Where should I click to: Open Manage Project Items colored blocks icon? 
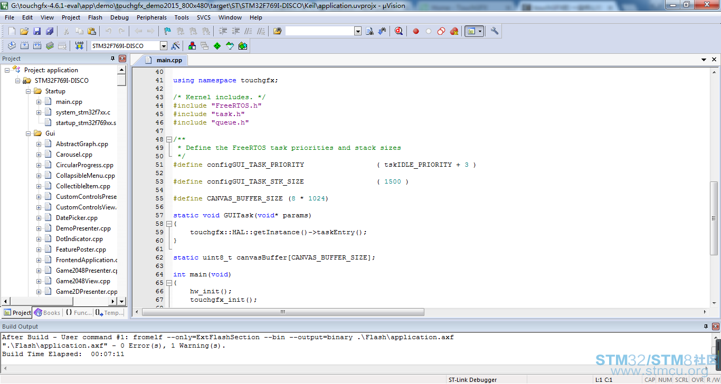pyautogui.click(x=192, y=46)
